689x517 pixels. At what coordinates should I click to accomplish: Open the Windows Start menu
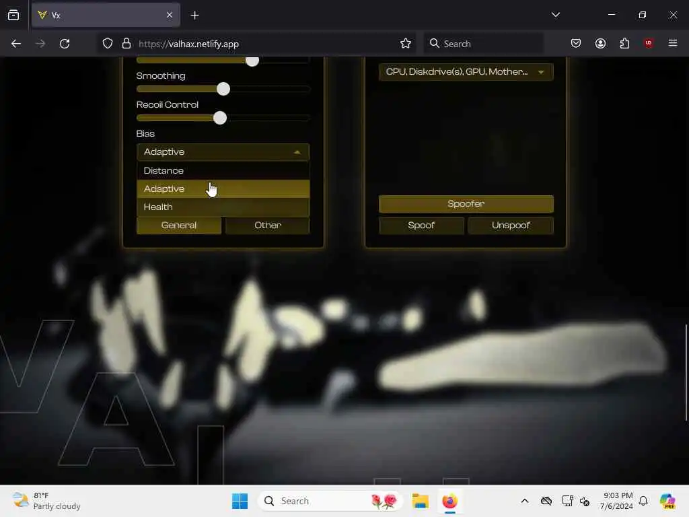tap(240, 501)
